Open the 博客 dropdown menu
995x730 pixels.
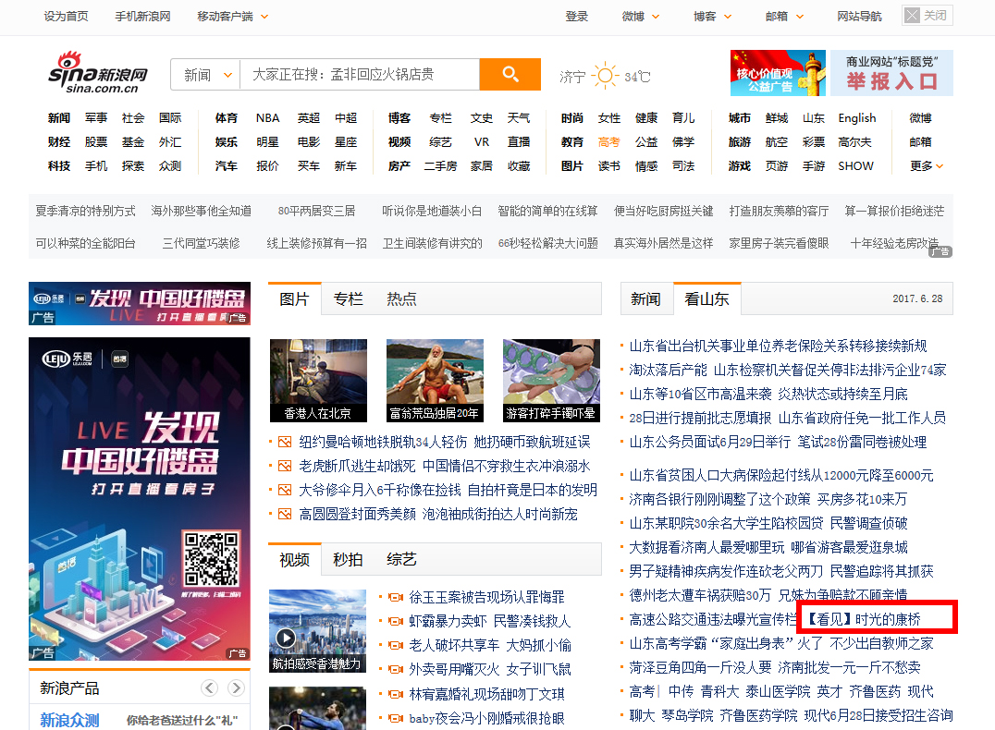pos(713,17)
